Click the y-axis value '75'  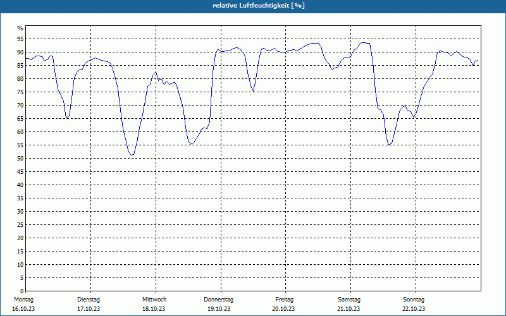tap(20, 92)
